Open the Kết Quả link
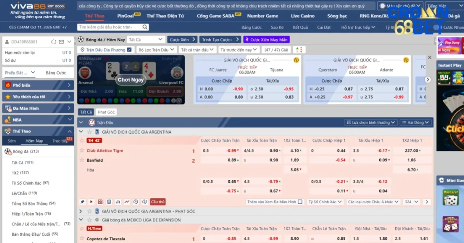Screen dimensions: 464x243 coord(300,27)
